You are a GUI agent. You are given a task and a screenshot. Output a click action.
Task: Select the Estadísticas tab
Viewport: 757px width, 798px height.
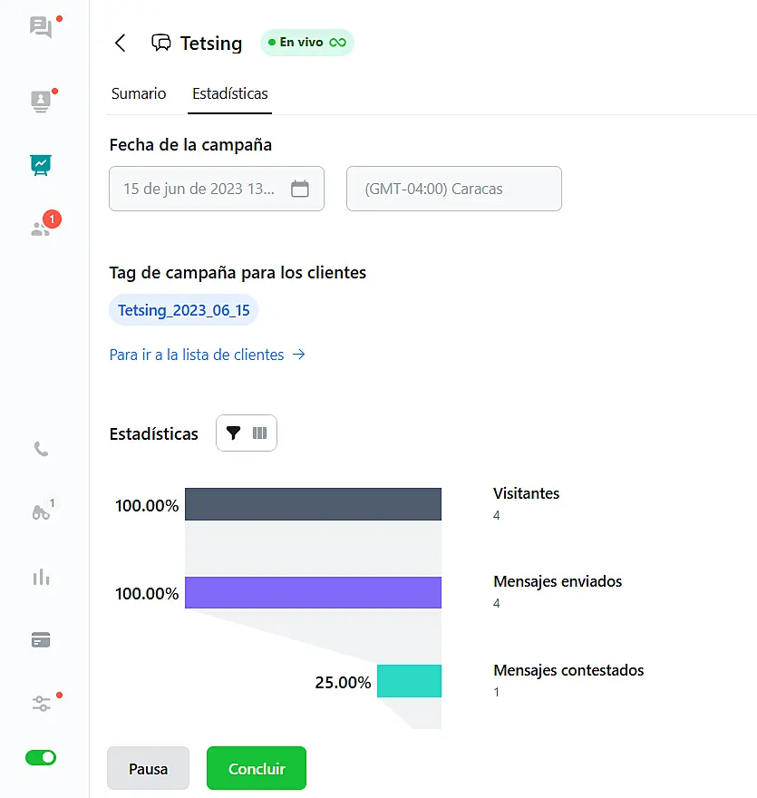pos(229,93)
